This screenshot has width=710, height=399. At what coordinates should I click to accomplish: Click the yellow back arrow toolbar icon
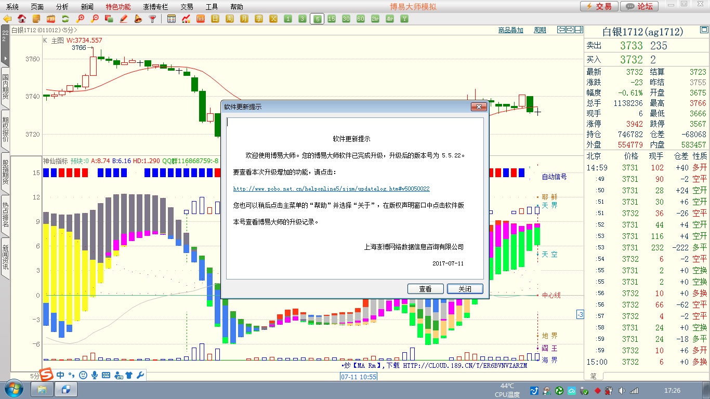tap(7, 19)
